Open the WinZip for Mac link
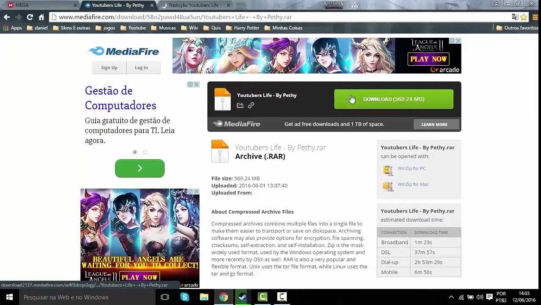 point(413,184)
